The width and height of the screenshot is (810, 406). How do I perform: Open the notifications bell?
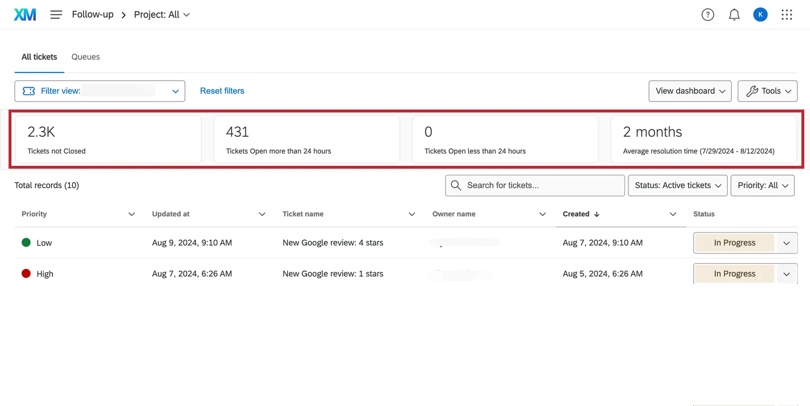tap(734, 15)
